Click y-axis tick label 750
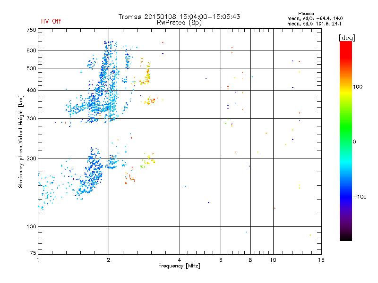This screenshot has height=283, width=378. click(x=31, y=30)
